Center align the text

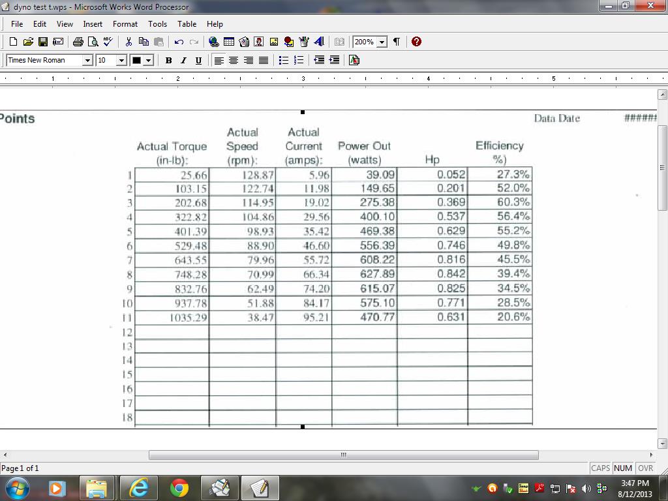[x=234, y=60]
